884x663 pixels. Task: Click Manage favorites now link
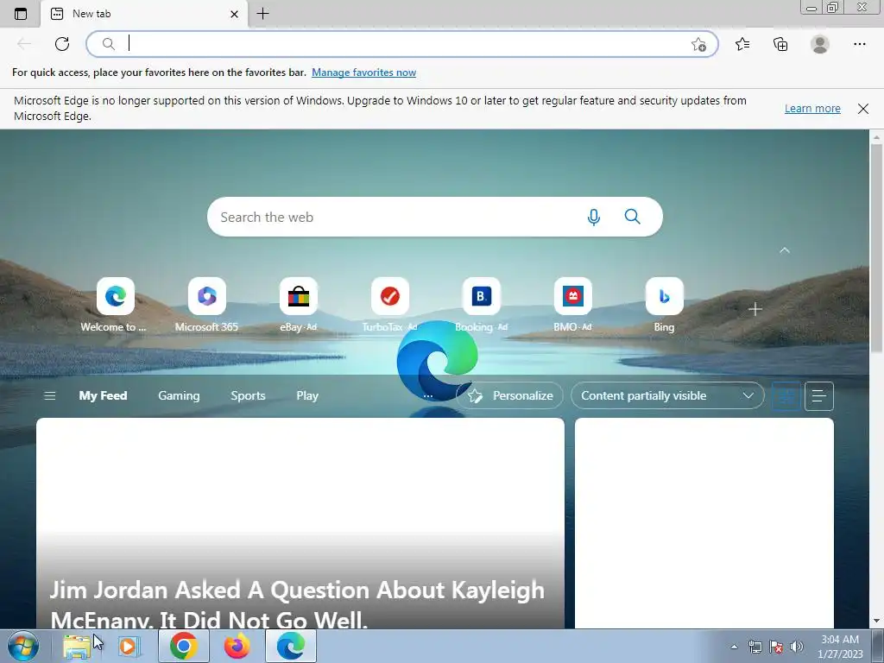point(363,73)
